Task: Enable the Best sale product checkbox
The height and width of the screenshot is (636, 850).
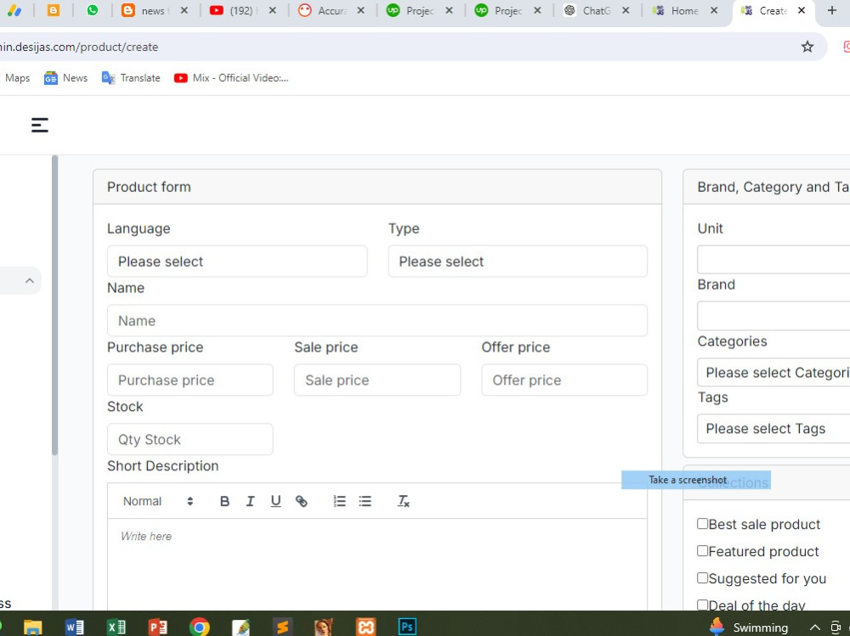Action: [703, 524]
